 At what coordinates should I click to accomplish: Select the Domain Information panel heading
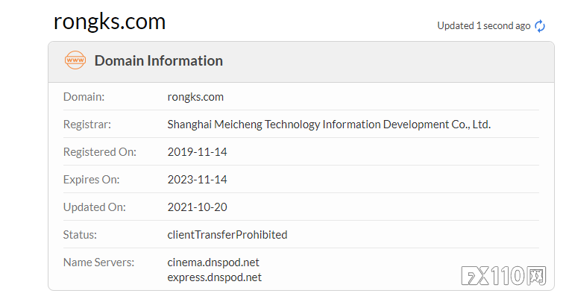[x=158, y=61]
